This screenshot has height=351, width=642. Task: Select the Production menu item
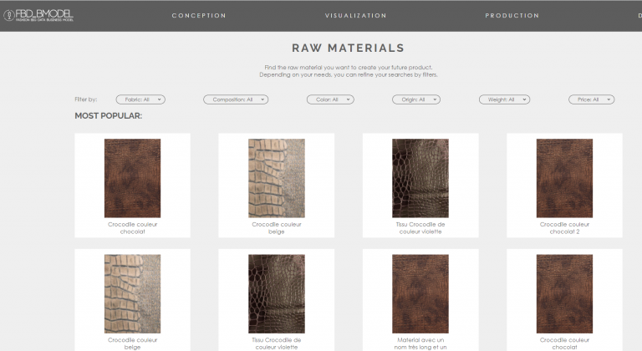tap(512, 16)
